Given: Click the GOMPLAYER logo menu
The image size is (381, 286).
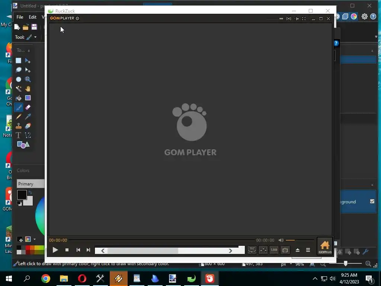Looking at the screenshot, I should point(62,18).
